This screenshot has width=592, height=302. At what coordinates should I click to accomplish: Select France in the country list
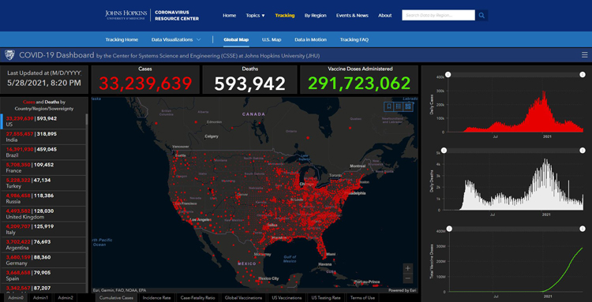(x=43, y=168)
